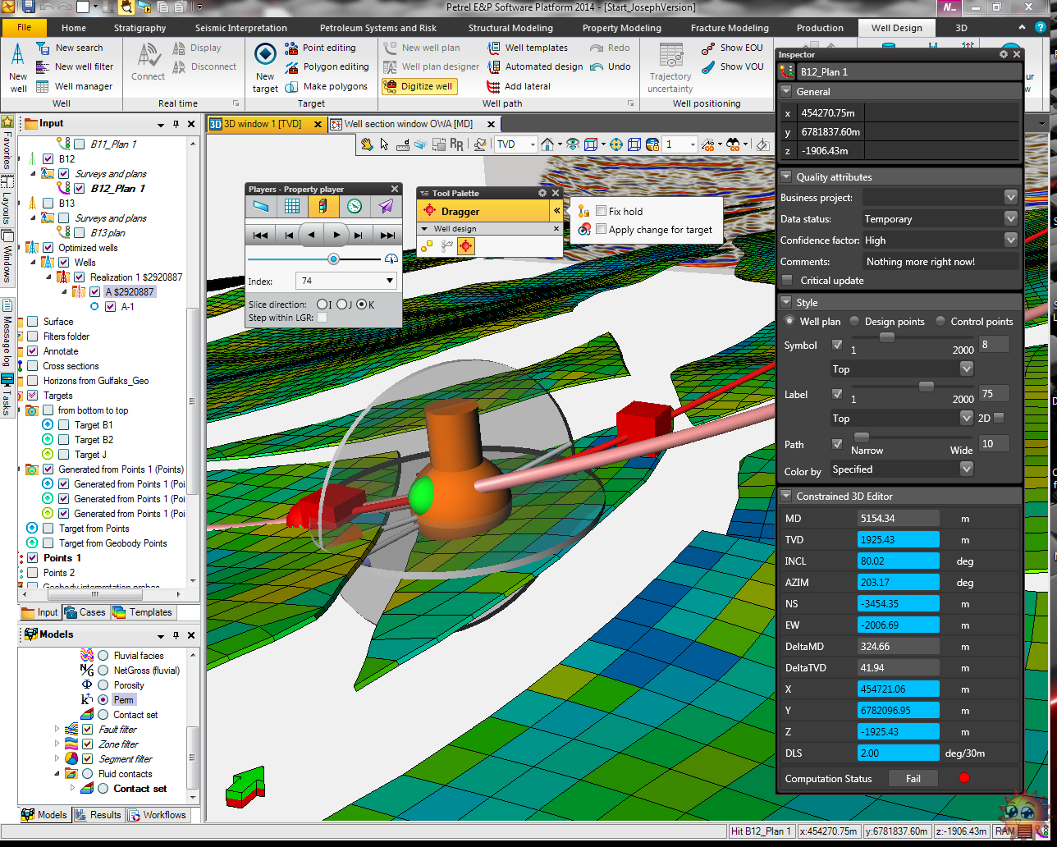Open New search in Well group
1057x847 pixels.
pyautogui.click(x=70, y=48)
